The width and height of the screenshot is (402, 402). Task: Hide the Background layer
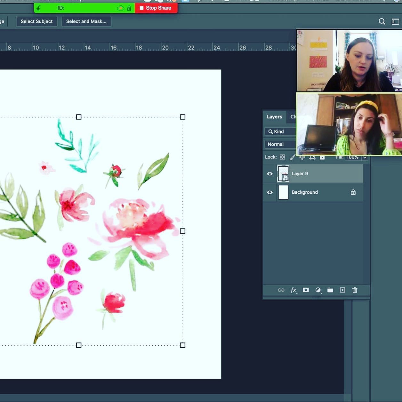point(270,192)
